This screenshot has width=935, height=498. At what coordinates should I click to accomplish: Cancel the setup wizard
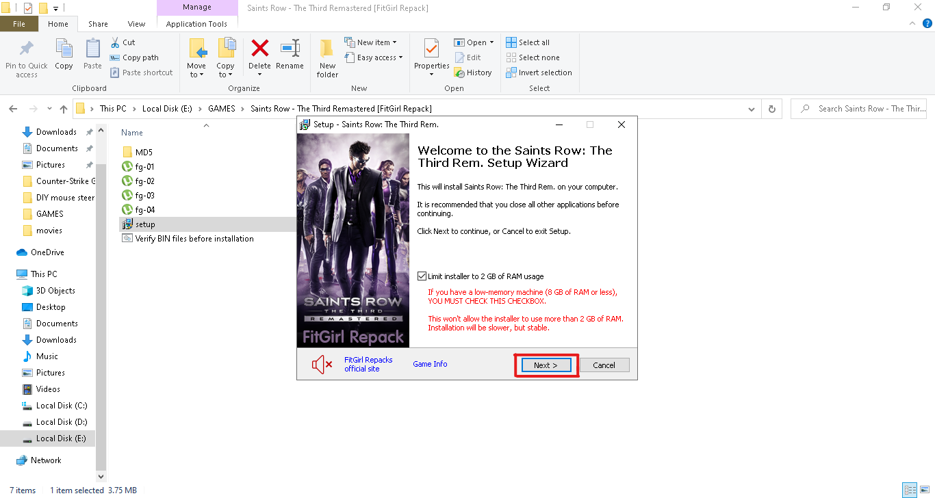click(x=604, y=365)
